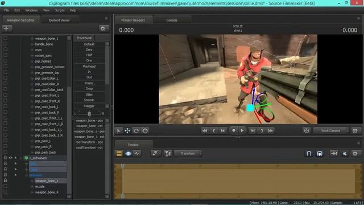
Task: Check the box next to handle_bone
Action: 5,44
